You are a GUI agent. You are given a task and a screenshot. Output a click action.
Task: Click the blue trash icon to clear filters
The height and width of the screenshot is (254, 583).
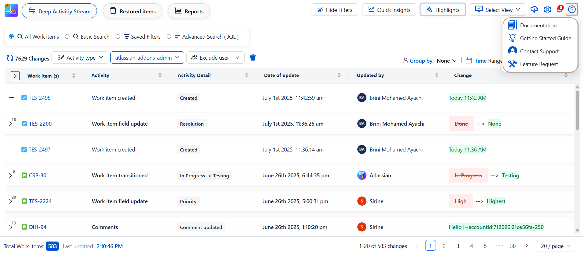click(x=253, y=57)
